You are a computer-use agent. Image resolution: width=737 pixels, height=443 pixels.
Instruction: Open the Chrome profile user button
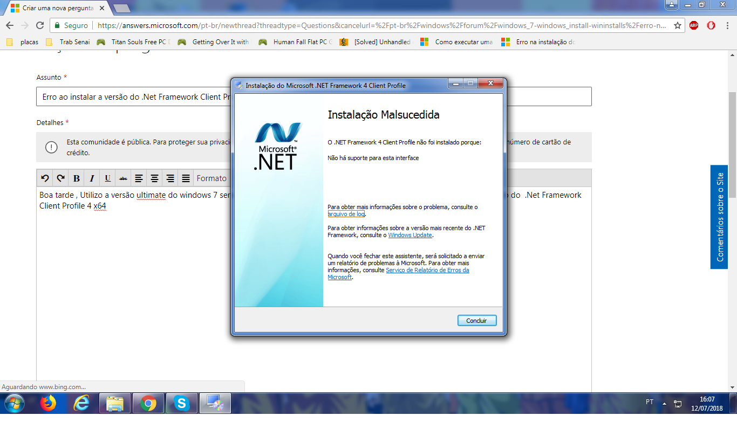(x=672, y=4)
